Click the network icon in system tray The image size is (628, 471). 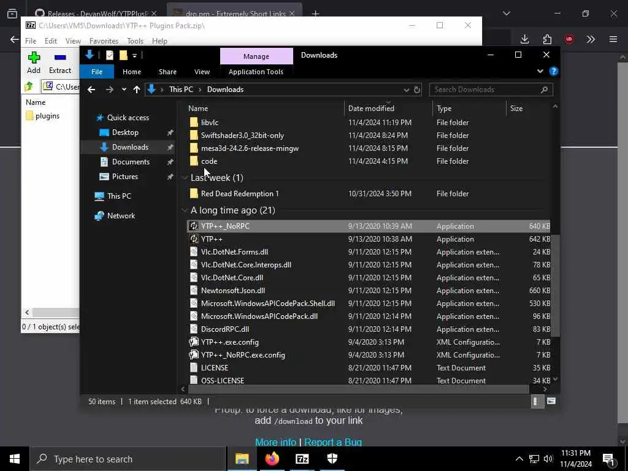[534, 459]
